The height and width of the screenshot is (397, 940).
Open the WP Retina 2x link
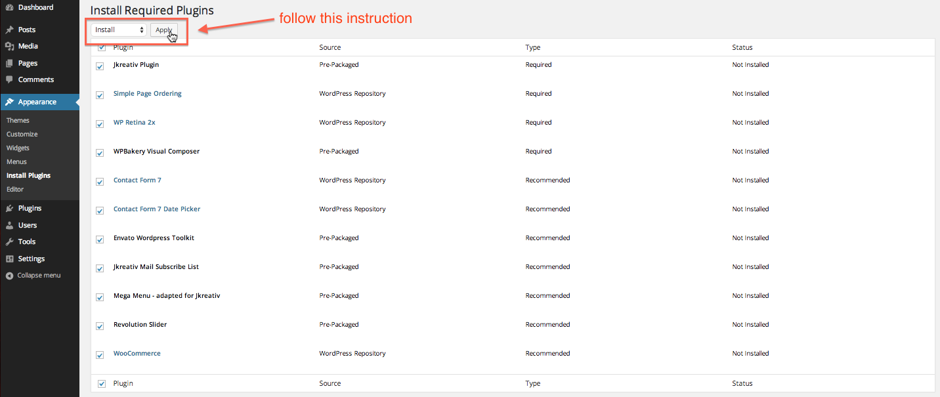click(134, 122)
